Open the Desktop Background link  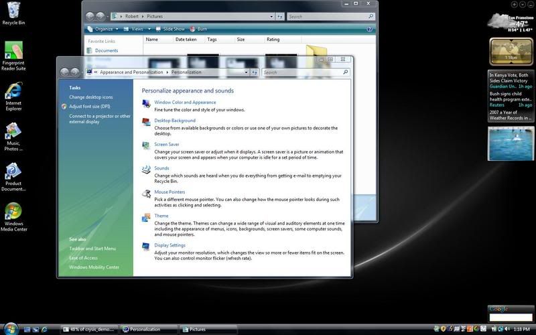[x=175, y=121]
